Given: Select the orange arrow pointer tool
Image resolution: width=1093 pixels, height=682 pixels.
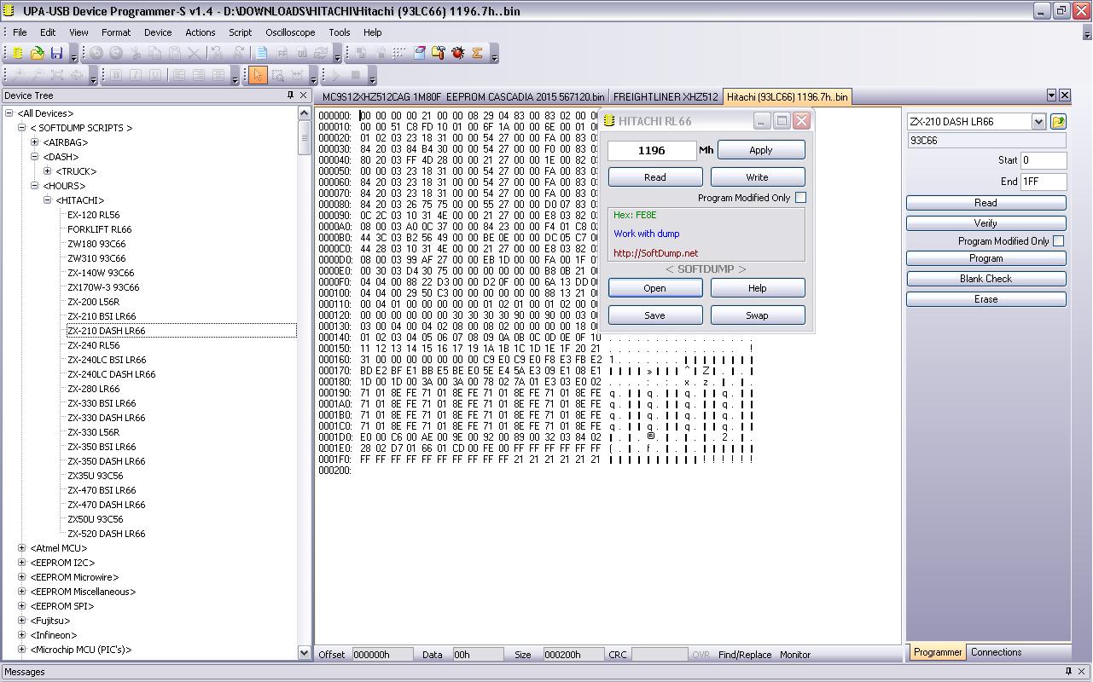Looking at the screenshot, I should pyautogui.click(x=258, y=75).
